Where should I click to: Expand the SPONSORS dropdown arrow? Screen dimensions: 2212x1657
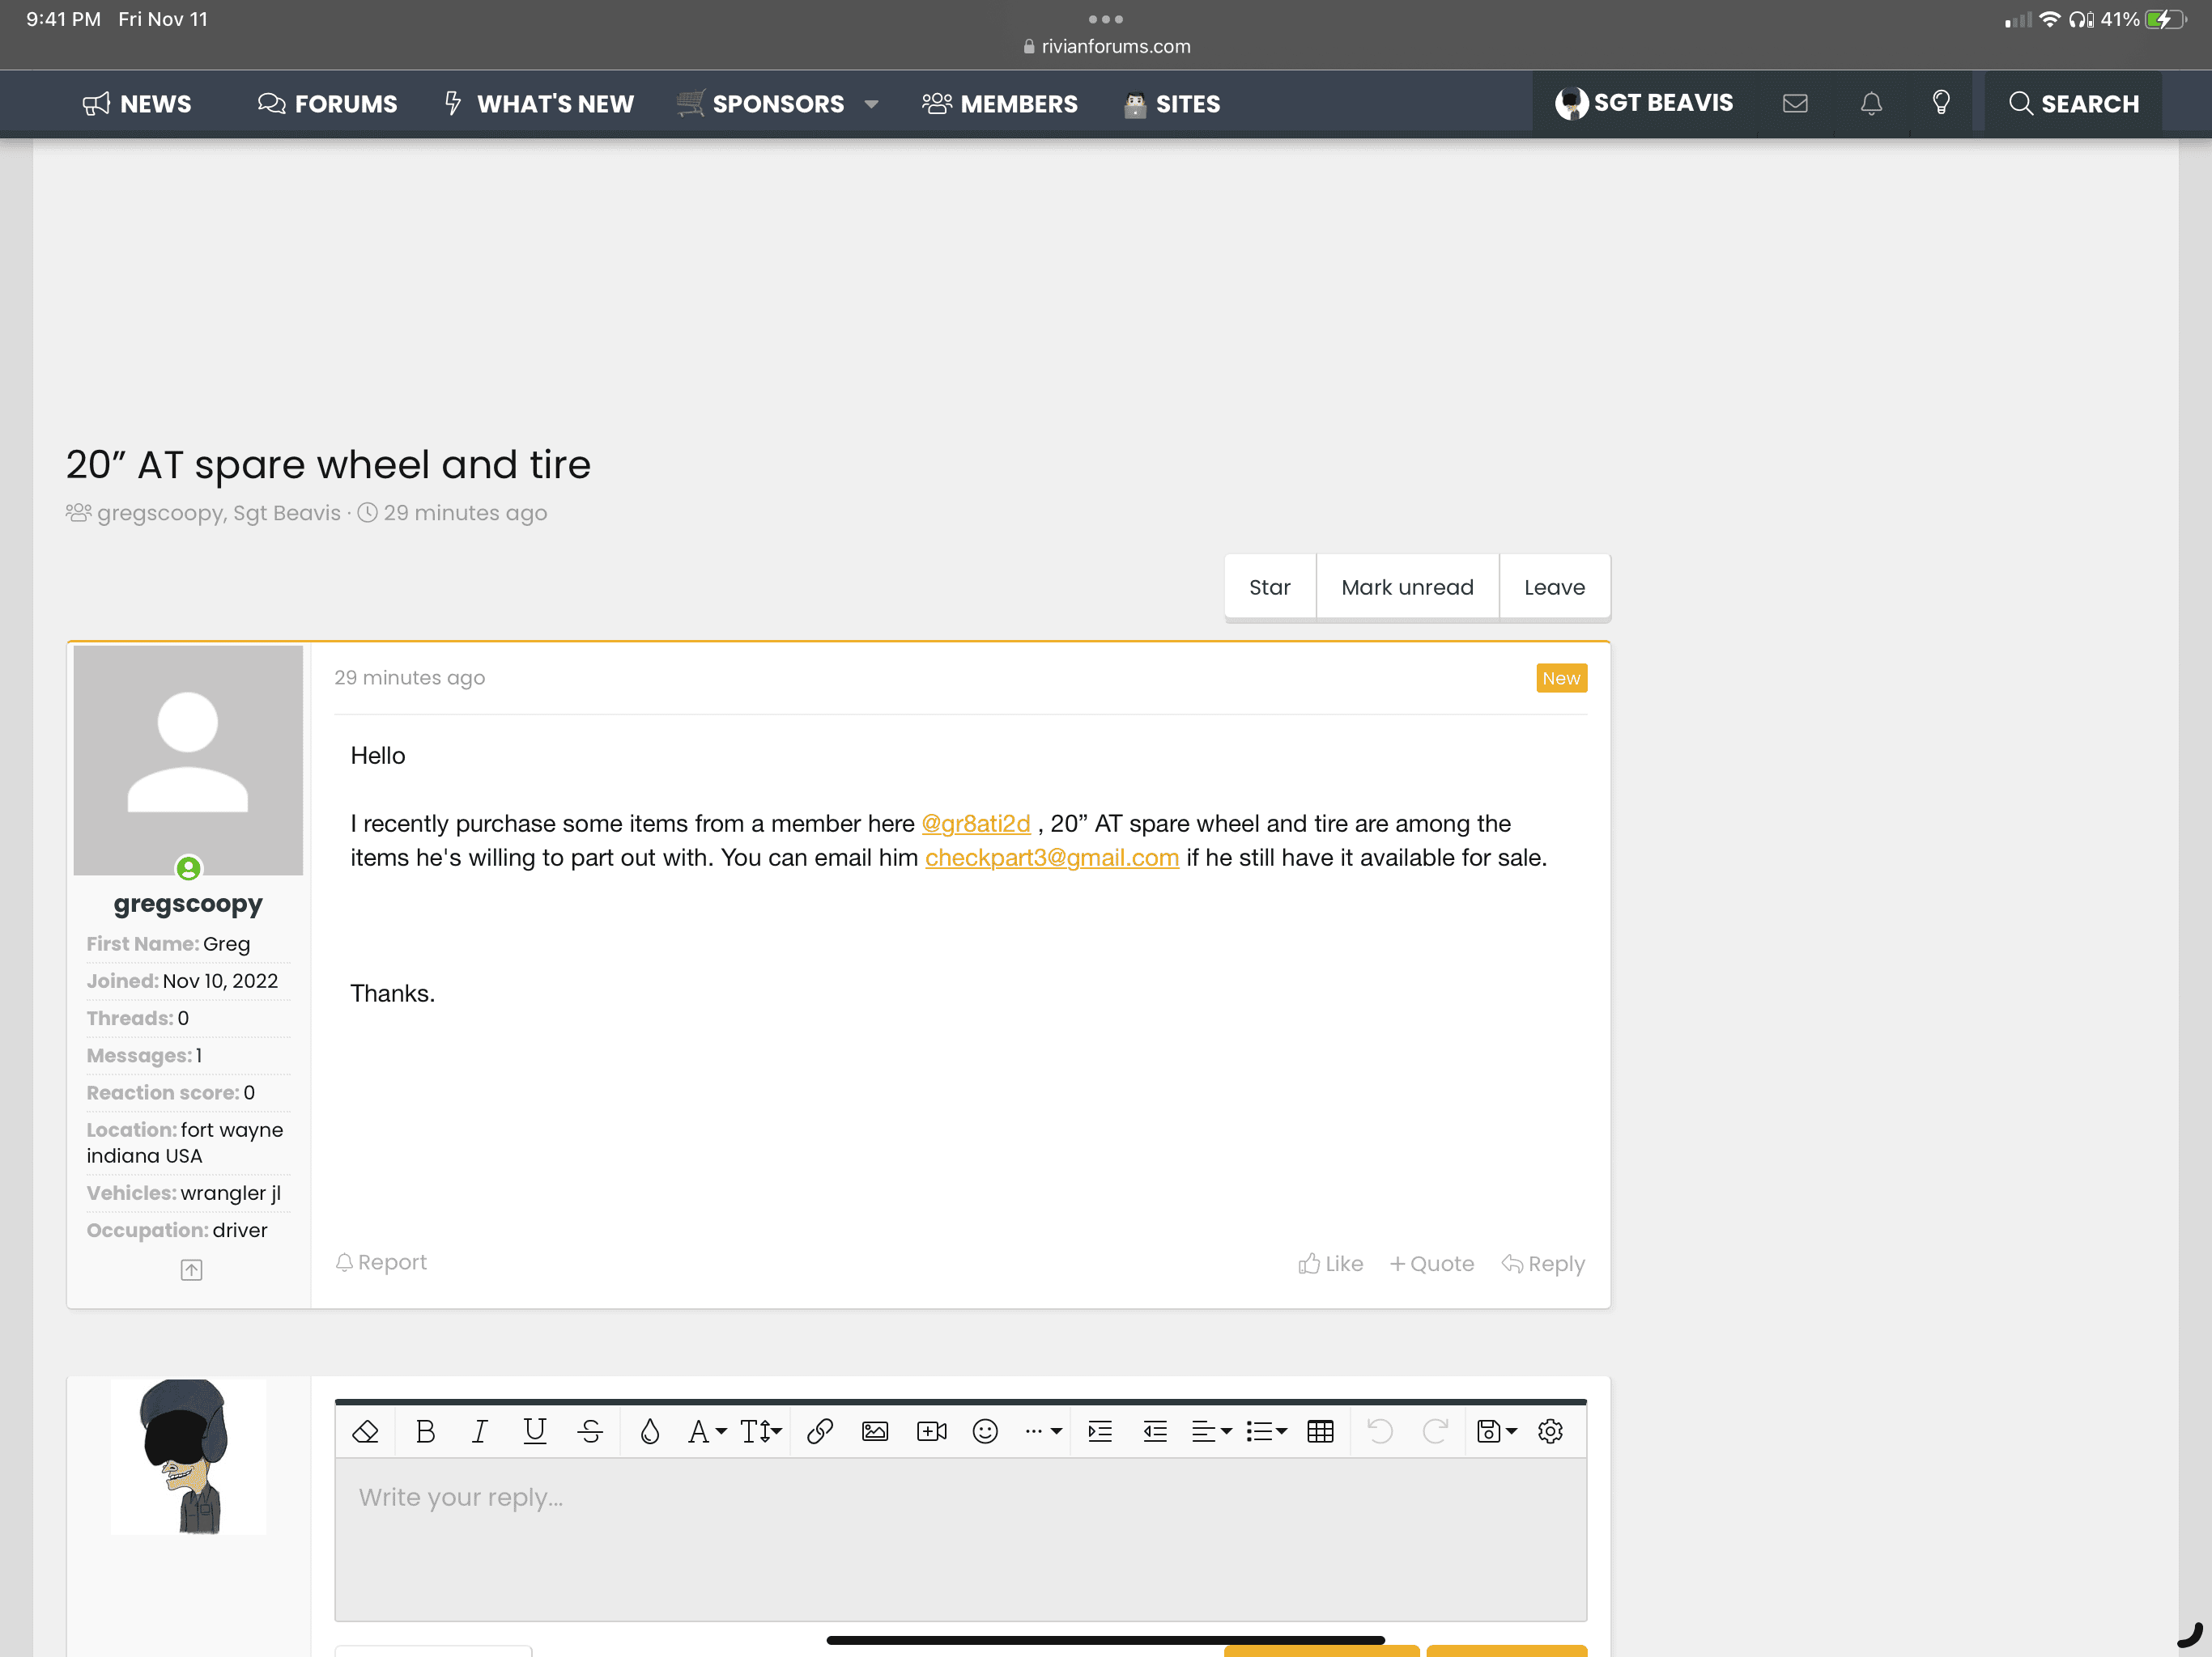871,104
